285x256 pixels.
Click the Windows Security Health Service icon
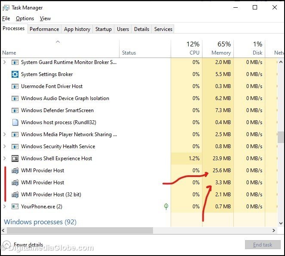(x=15, y=146)
